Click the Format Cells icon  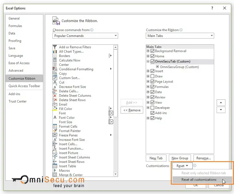click(55, 126)
